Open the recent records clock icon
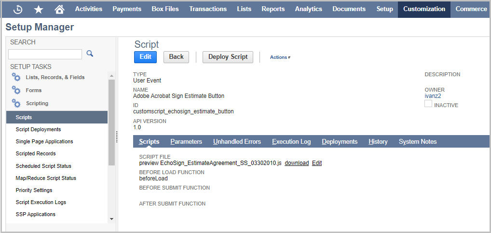The height and width of the screenshot is (233, 491). click(17, 9)
